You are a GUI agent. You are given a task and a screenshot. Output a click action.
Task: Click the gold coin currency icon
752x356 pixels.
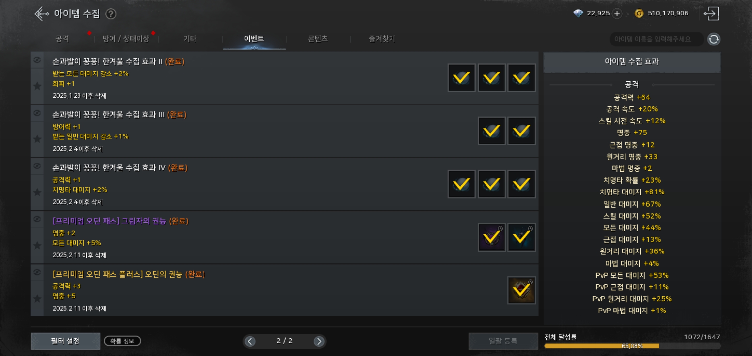(639, 14)
